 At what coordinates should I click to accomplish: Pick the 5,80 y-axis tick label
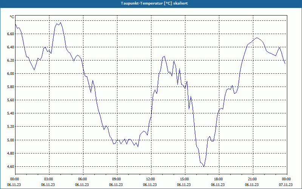click(x=11, y=87)
